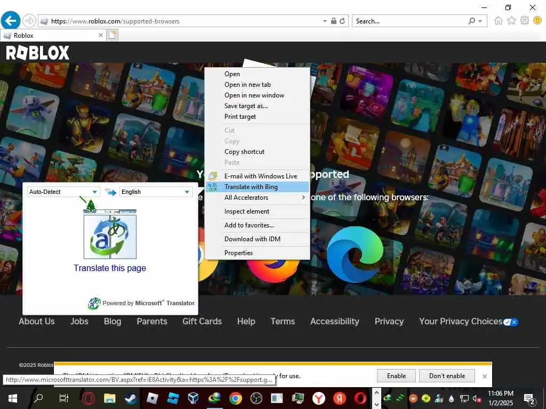Click the address bar refresh icon
The image size is (546, 409).
pyautogui.click(x=342, y=21)
